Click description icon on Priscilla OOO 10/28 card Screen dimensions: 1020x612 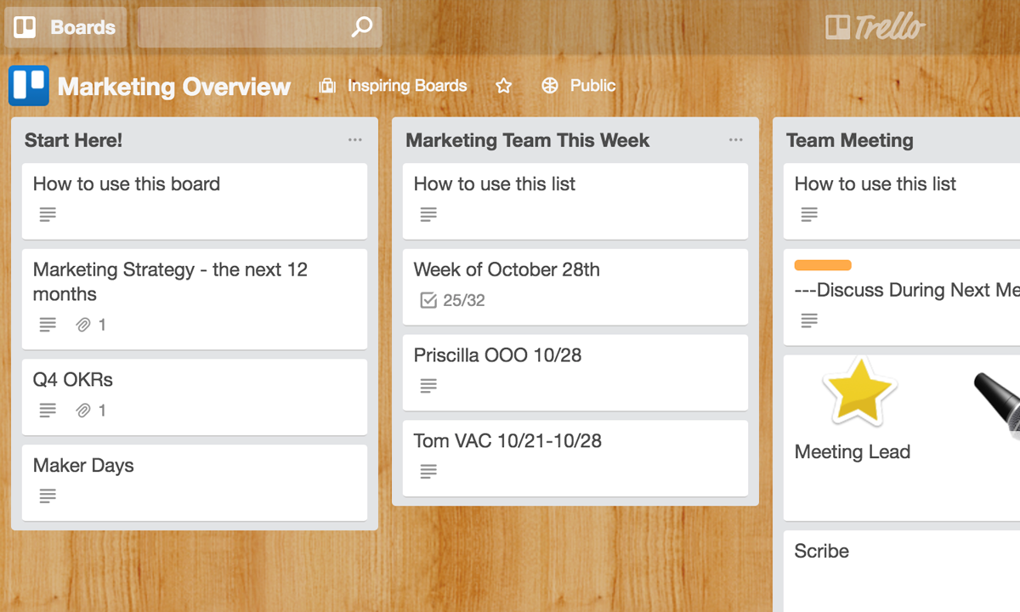(x=429, y=385)
